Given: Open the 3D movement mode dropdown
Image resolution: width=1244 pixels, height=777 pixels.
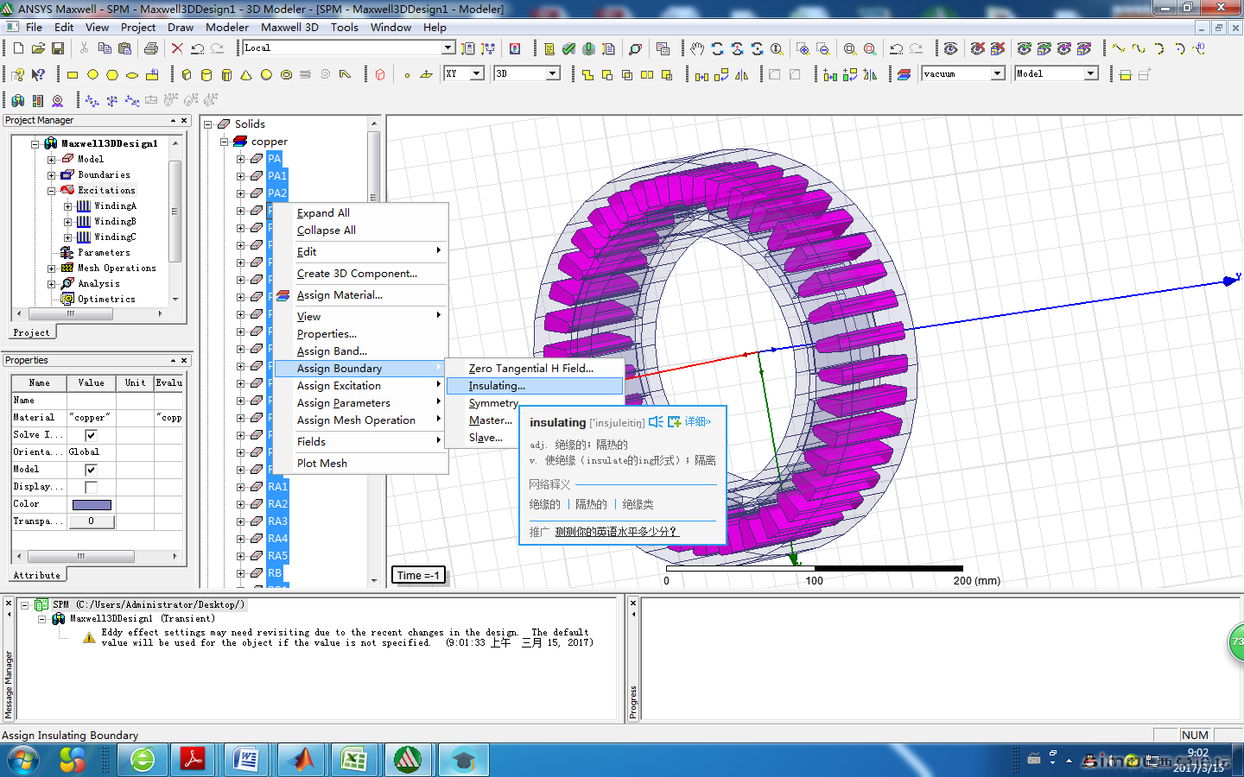Looking at the screenshot, I should (553, 73).
